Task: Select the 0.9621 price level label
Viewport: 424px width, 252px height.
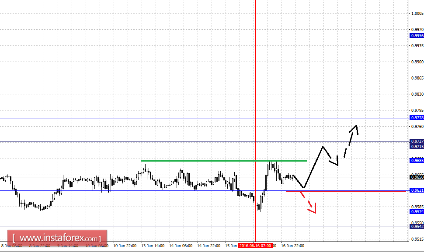Action: point(417,190)
